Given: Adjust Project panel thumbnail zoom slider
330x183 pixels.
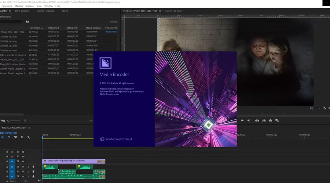Looking at the screenshot, I should pos(14,121).
